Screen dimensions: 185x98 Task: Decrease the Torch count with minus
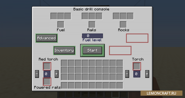(x=127, y=74)
